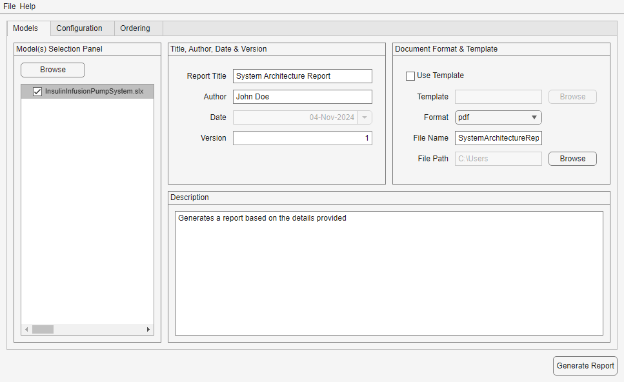Viewport: 624px width, 382px height.
Task: Open the File menu
Action: click(8, 6)
